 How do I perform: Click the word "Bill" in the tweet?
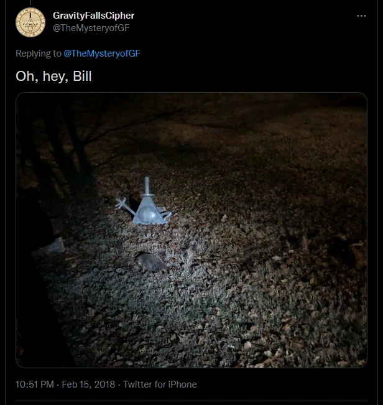coord(82,76)
